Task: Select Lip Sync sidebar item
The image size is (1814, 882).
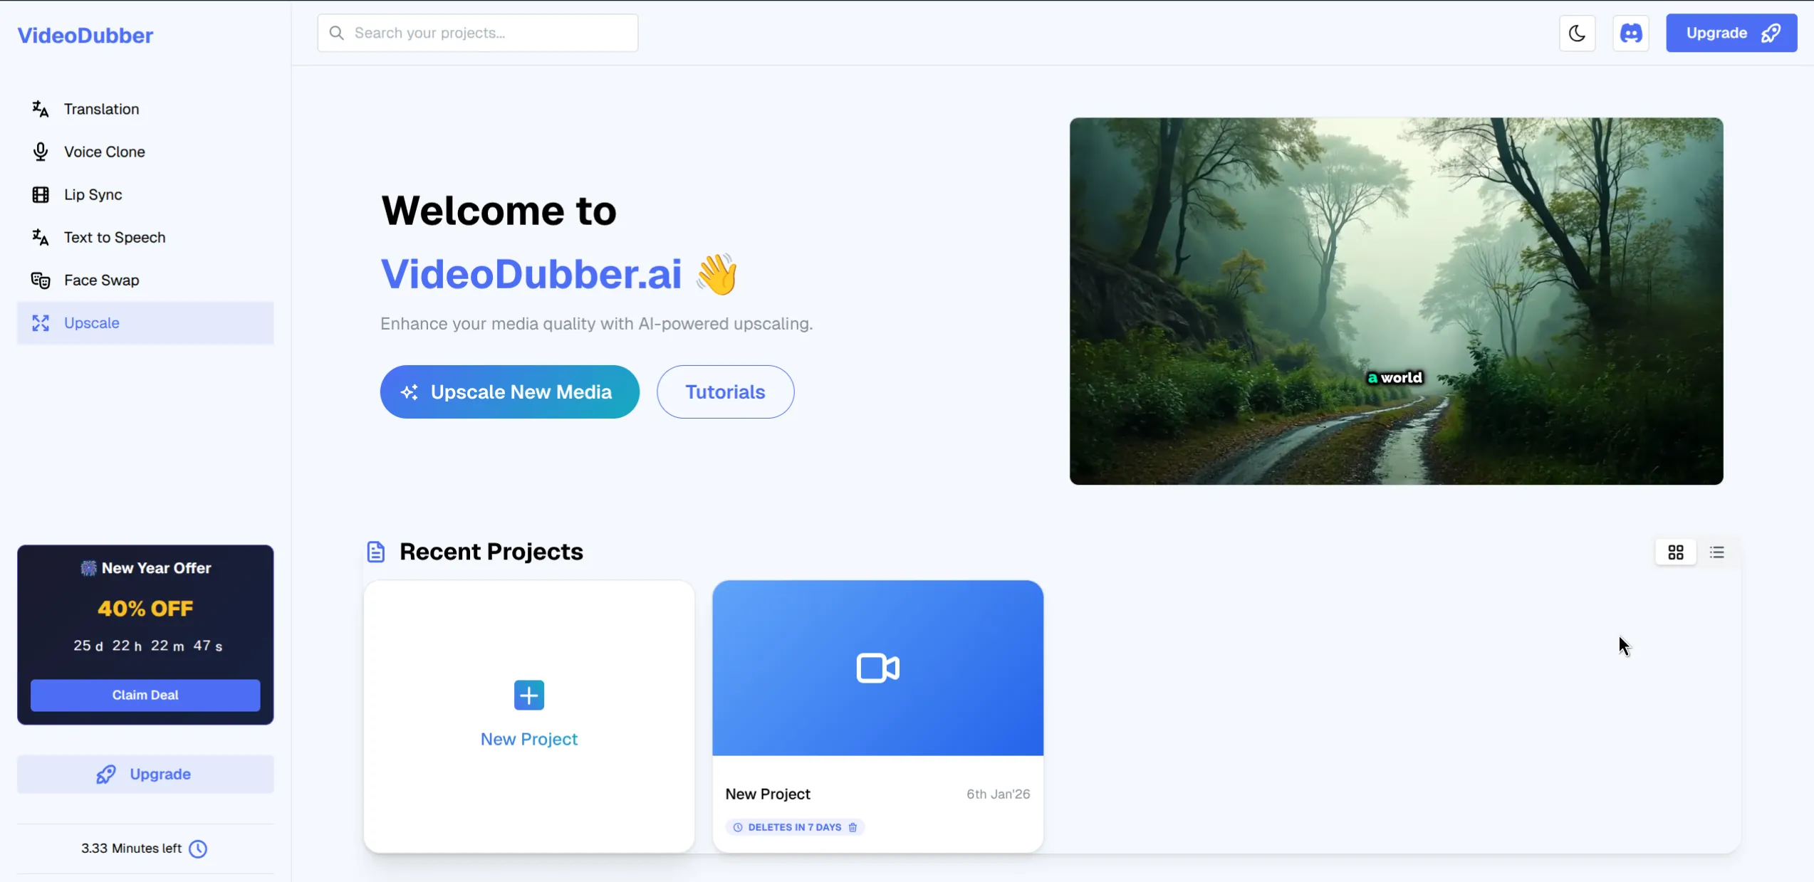Action: pyautogui.click(x=93, y=194)
